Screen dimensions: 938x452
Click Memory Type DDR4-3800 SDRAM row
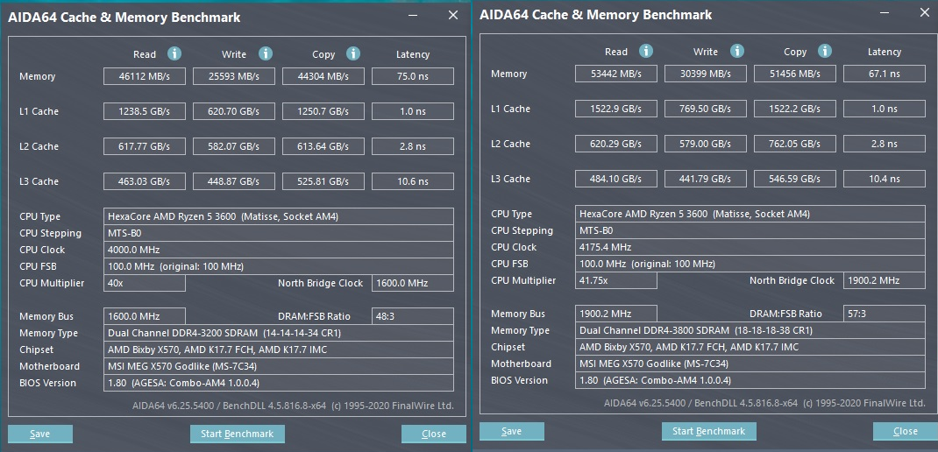(750, 330)
